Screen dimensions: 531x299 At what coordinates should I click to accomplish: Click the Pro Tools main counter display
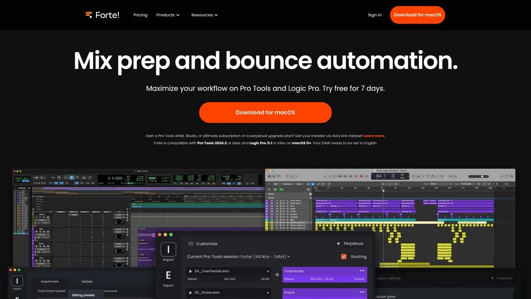114,178
